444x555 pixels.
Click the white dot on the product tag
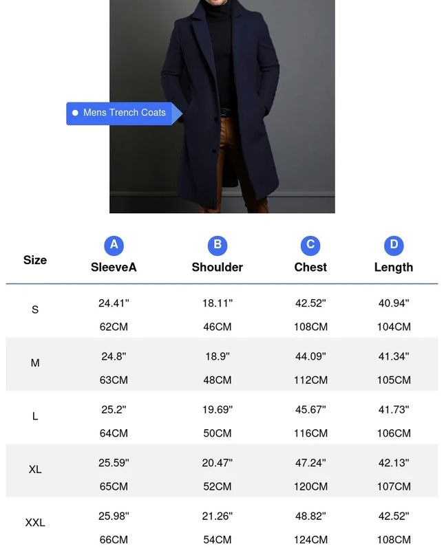click(x=75, y=113)
